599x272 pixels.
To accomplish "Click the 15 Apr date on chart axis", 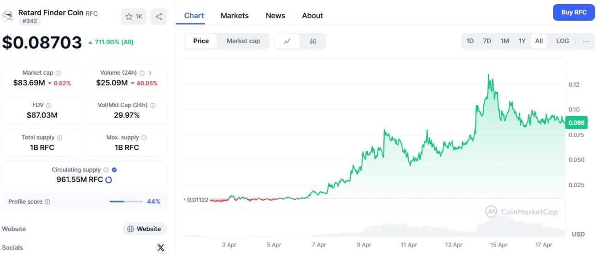I will click(x=499, y=245).
